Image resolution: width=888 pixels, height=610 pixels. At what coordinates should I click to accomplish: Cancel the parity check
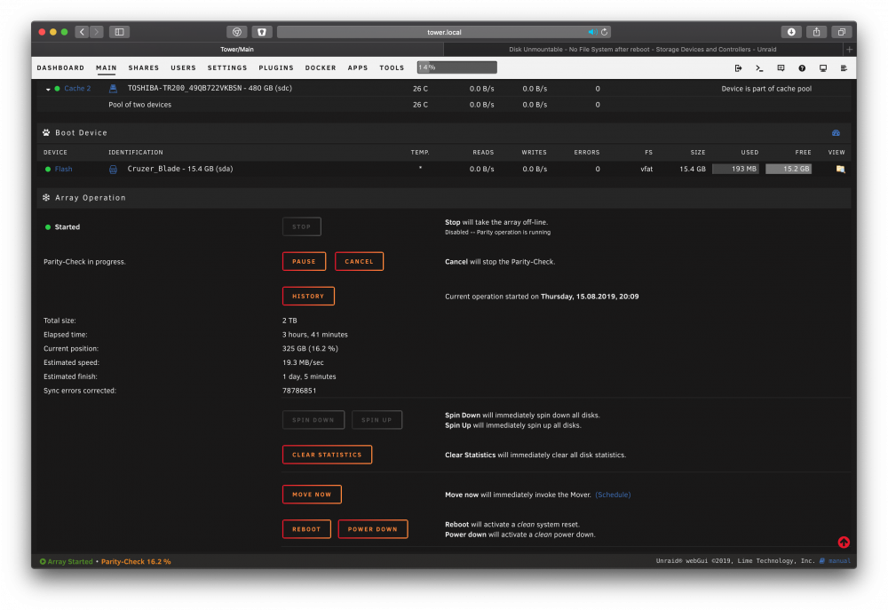coord(359,262)
